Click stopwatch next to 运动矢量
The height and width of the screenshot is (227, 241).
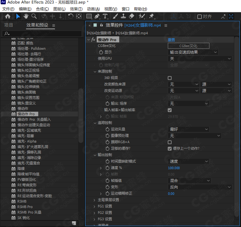pos(107,129)
